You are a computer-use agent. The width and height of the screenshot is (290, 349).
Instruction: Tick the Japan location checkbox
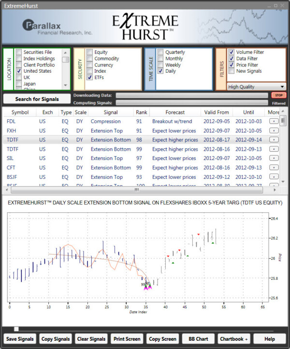[19, 84]
